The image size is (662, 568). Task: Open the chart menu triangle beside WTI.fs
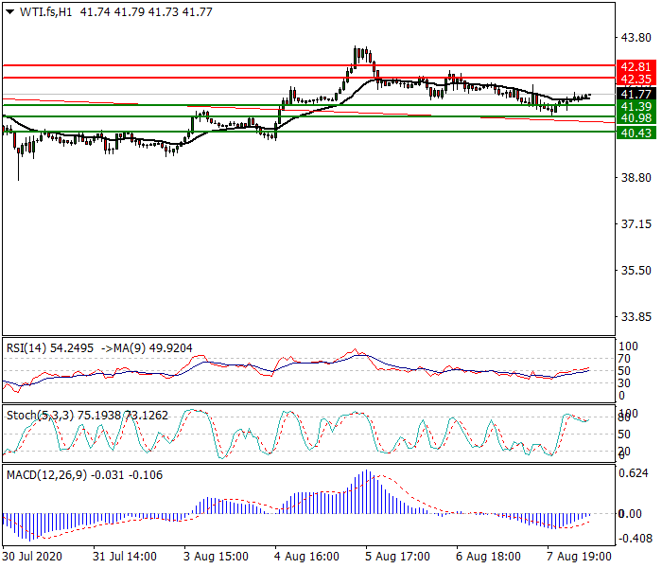coord(10,12)
